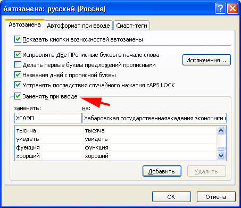Click the list scrollbar thumb
The width and height of the screenshot is (241, 208).
click(221, 148)
